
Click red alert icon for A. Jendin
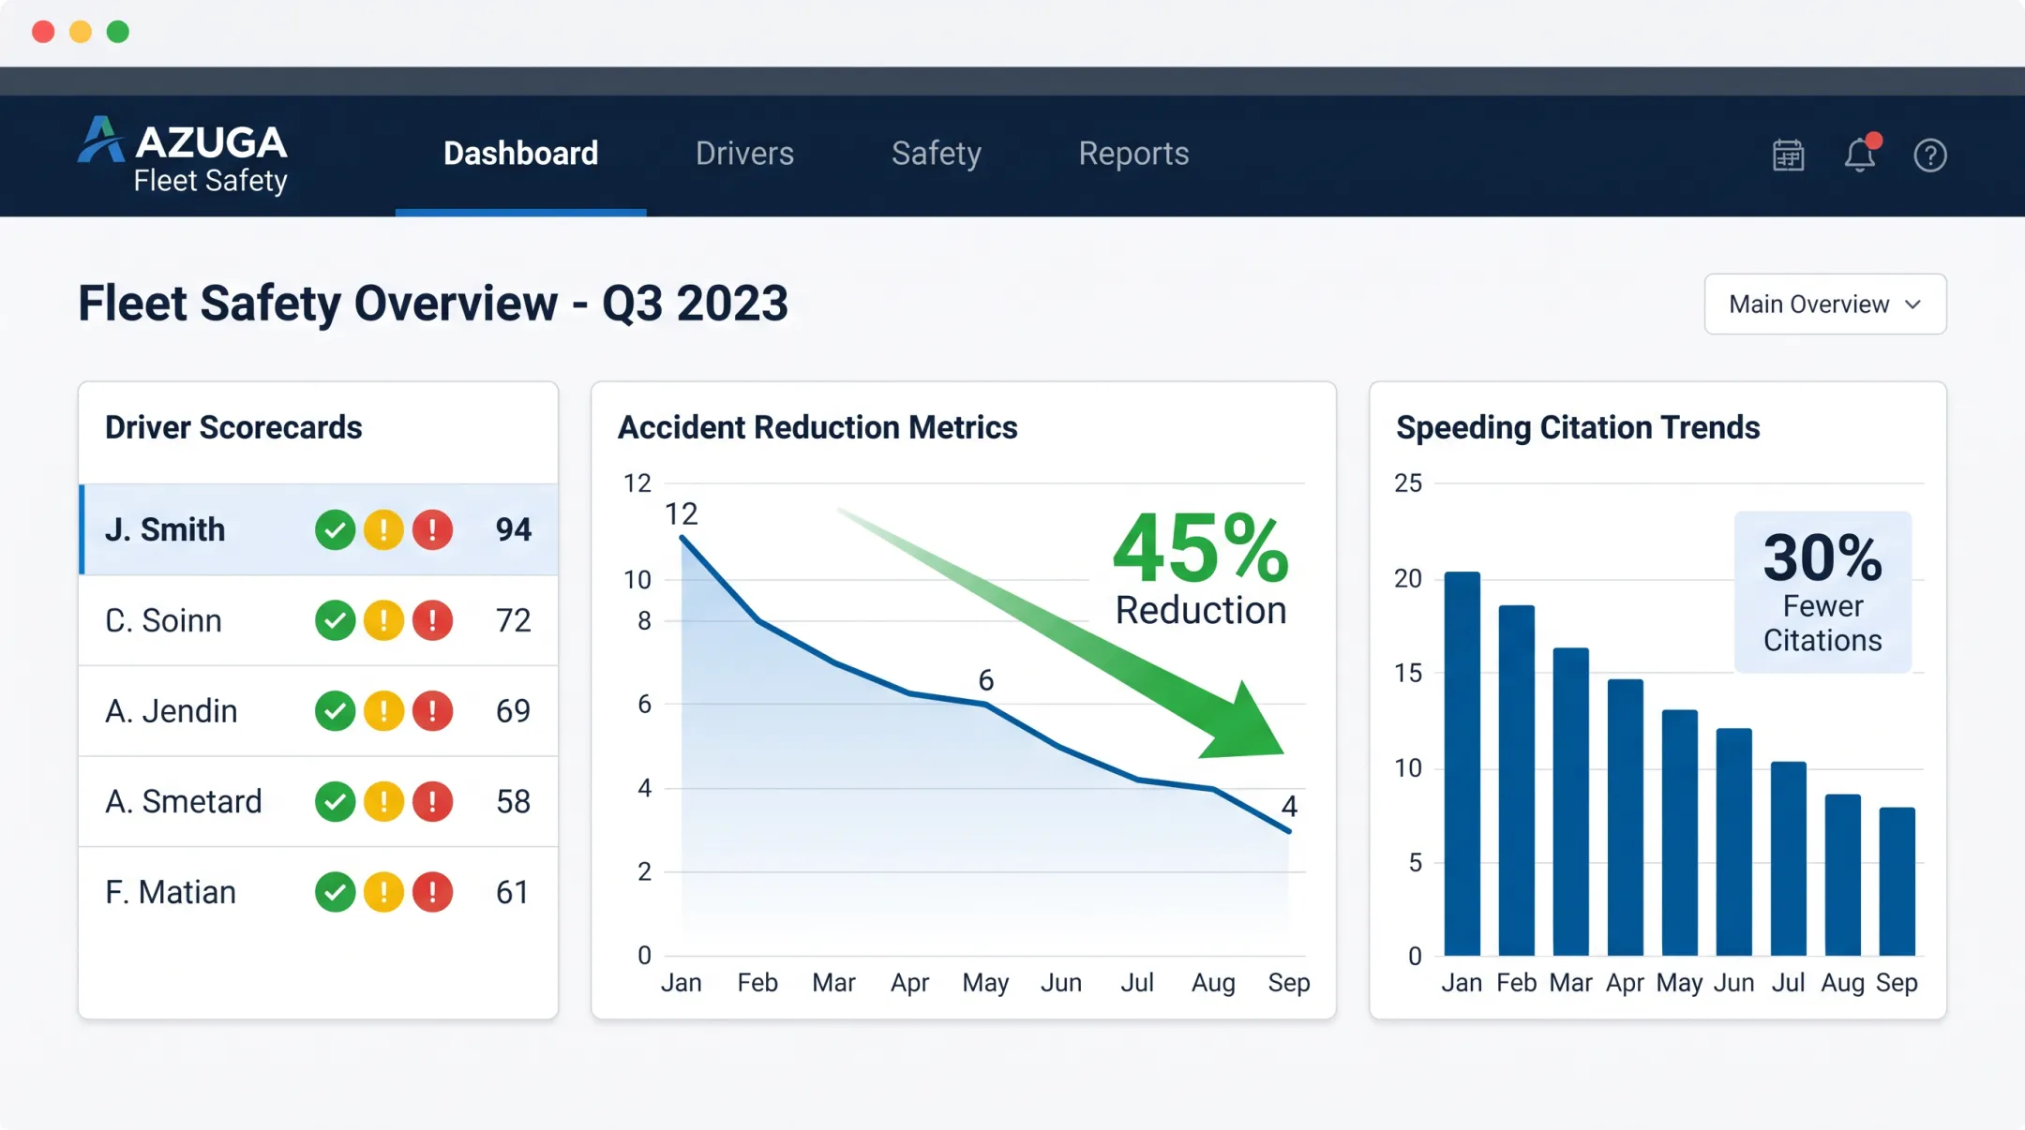[x=432, y=710]
